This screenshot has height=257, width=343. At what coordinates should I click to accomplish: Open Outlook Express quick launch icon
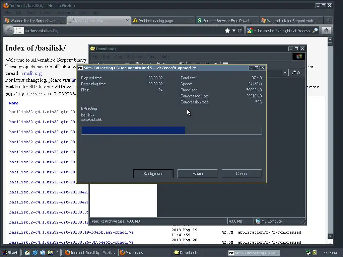[x=43, y=253]
